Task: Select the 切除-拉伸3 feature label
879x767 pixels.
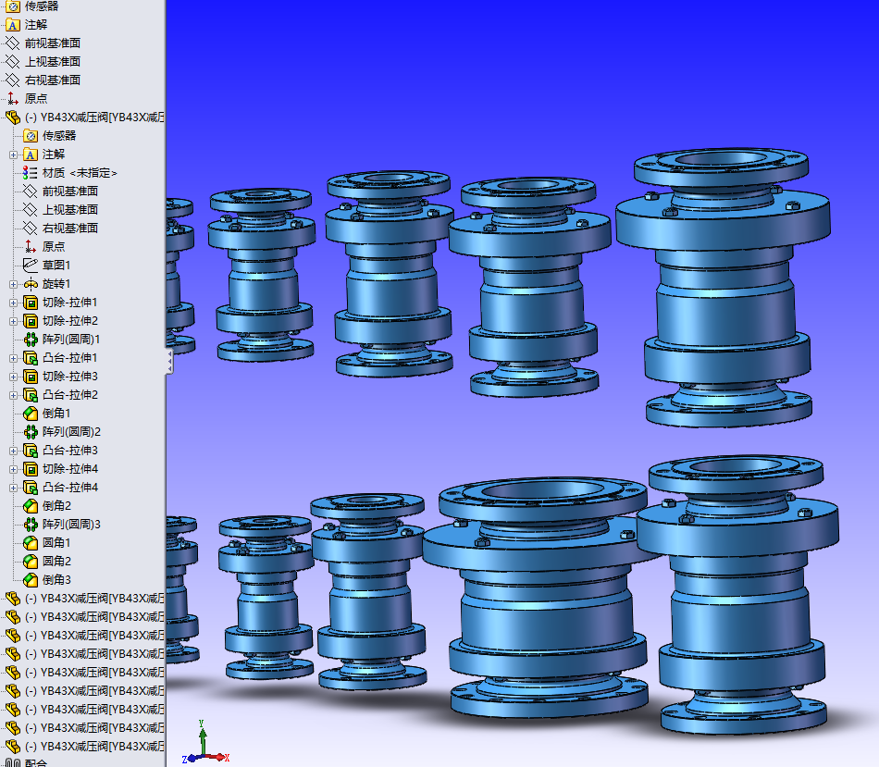Action: [70, 377]
